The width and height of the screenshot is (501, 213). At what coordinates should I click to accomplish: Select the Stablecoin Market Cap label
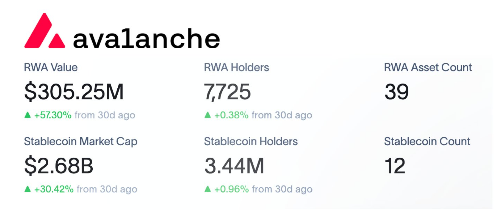(x=81, y=142)
